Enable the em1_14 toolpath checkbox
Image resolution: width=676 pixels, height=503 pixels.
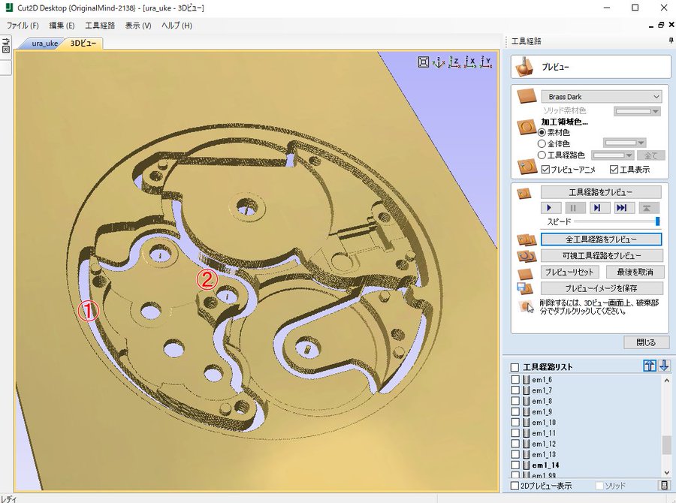(x=515, y=465)
